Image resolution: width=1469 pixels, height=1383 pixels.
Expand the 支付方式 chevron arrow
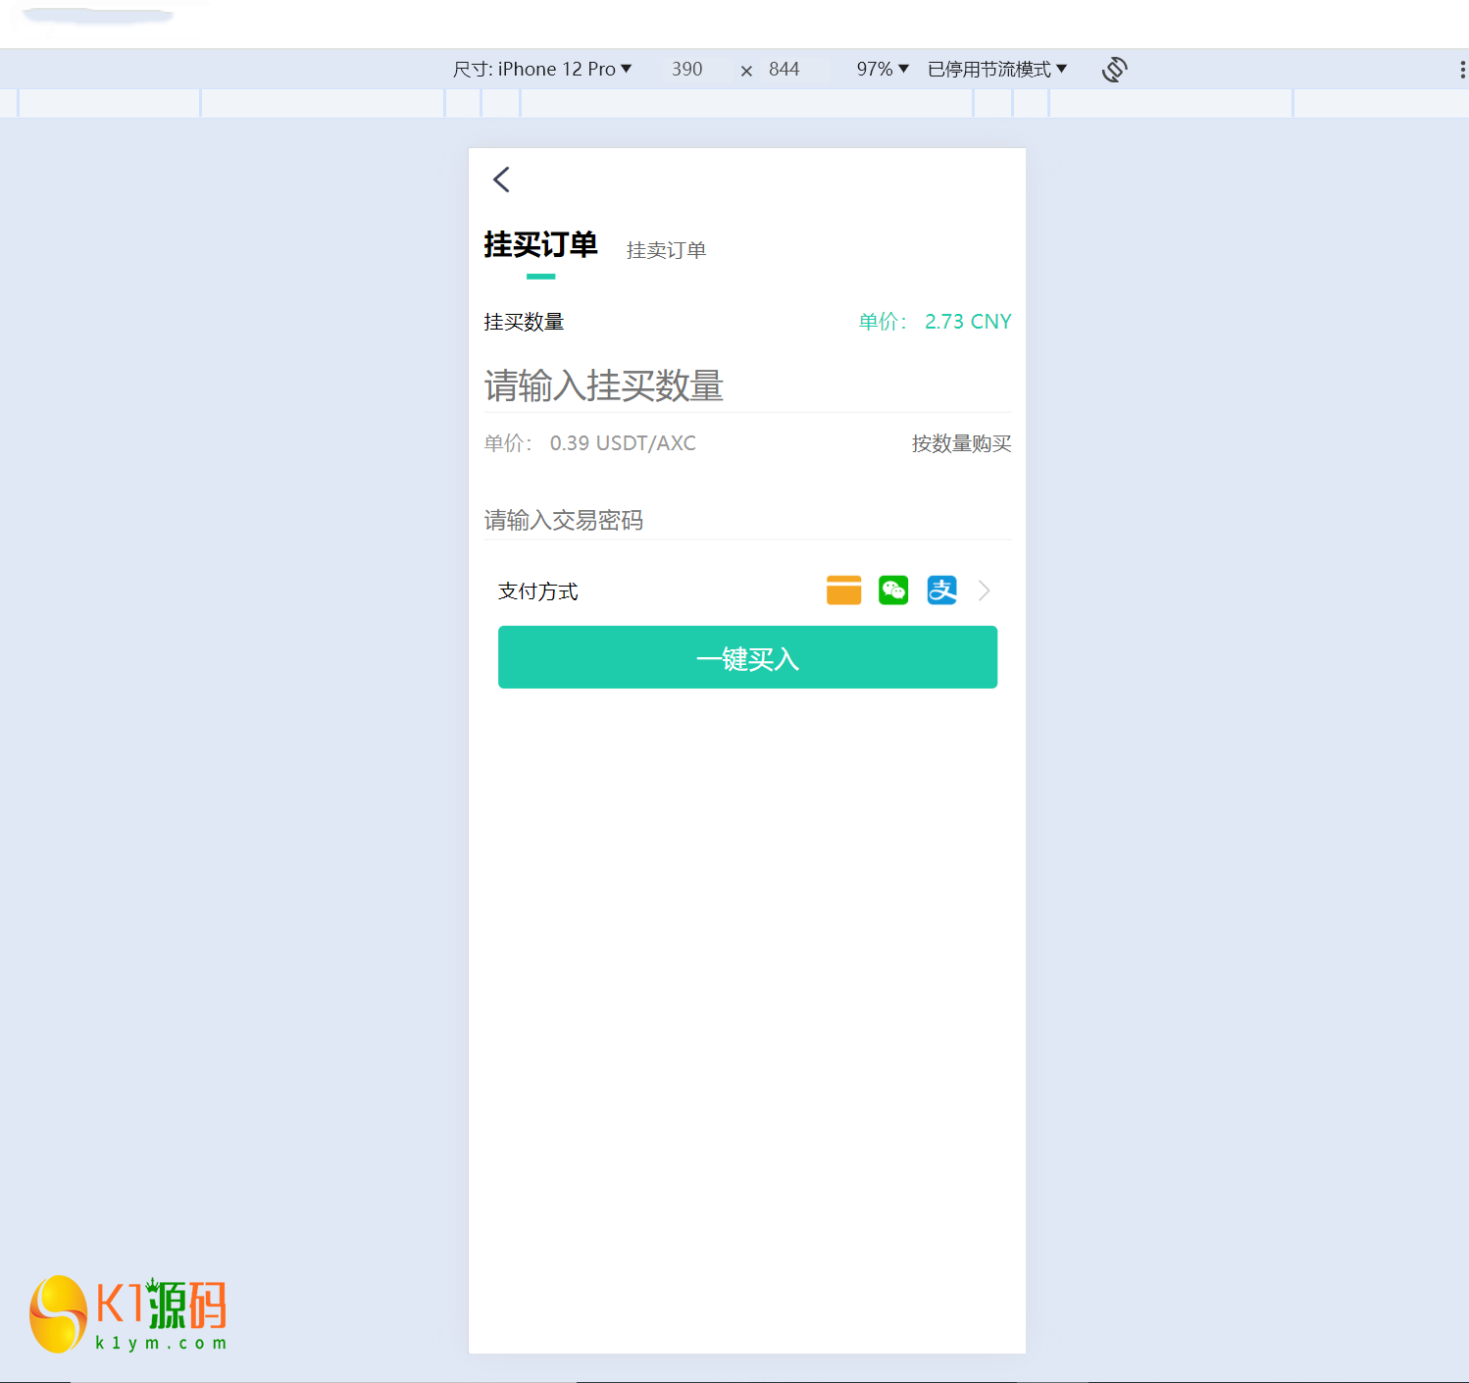point(985,590)
